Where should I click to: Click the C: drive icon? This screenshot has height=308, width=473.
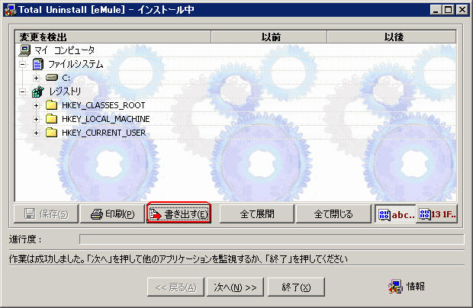(x=52, y=78)
